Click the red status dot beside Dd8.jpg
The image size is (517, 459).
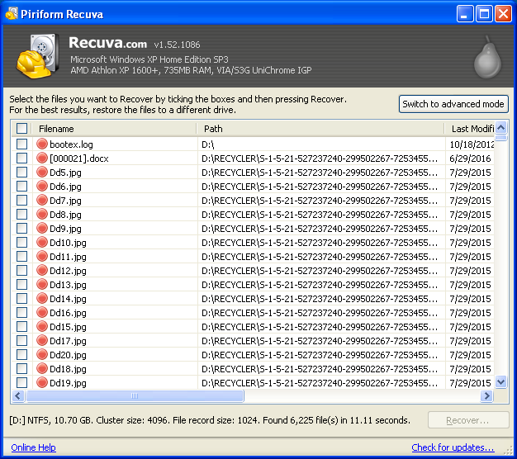[x=42, y=214]
